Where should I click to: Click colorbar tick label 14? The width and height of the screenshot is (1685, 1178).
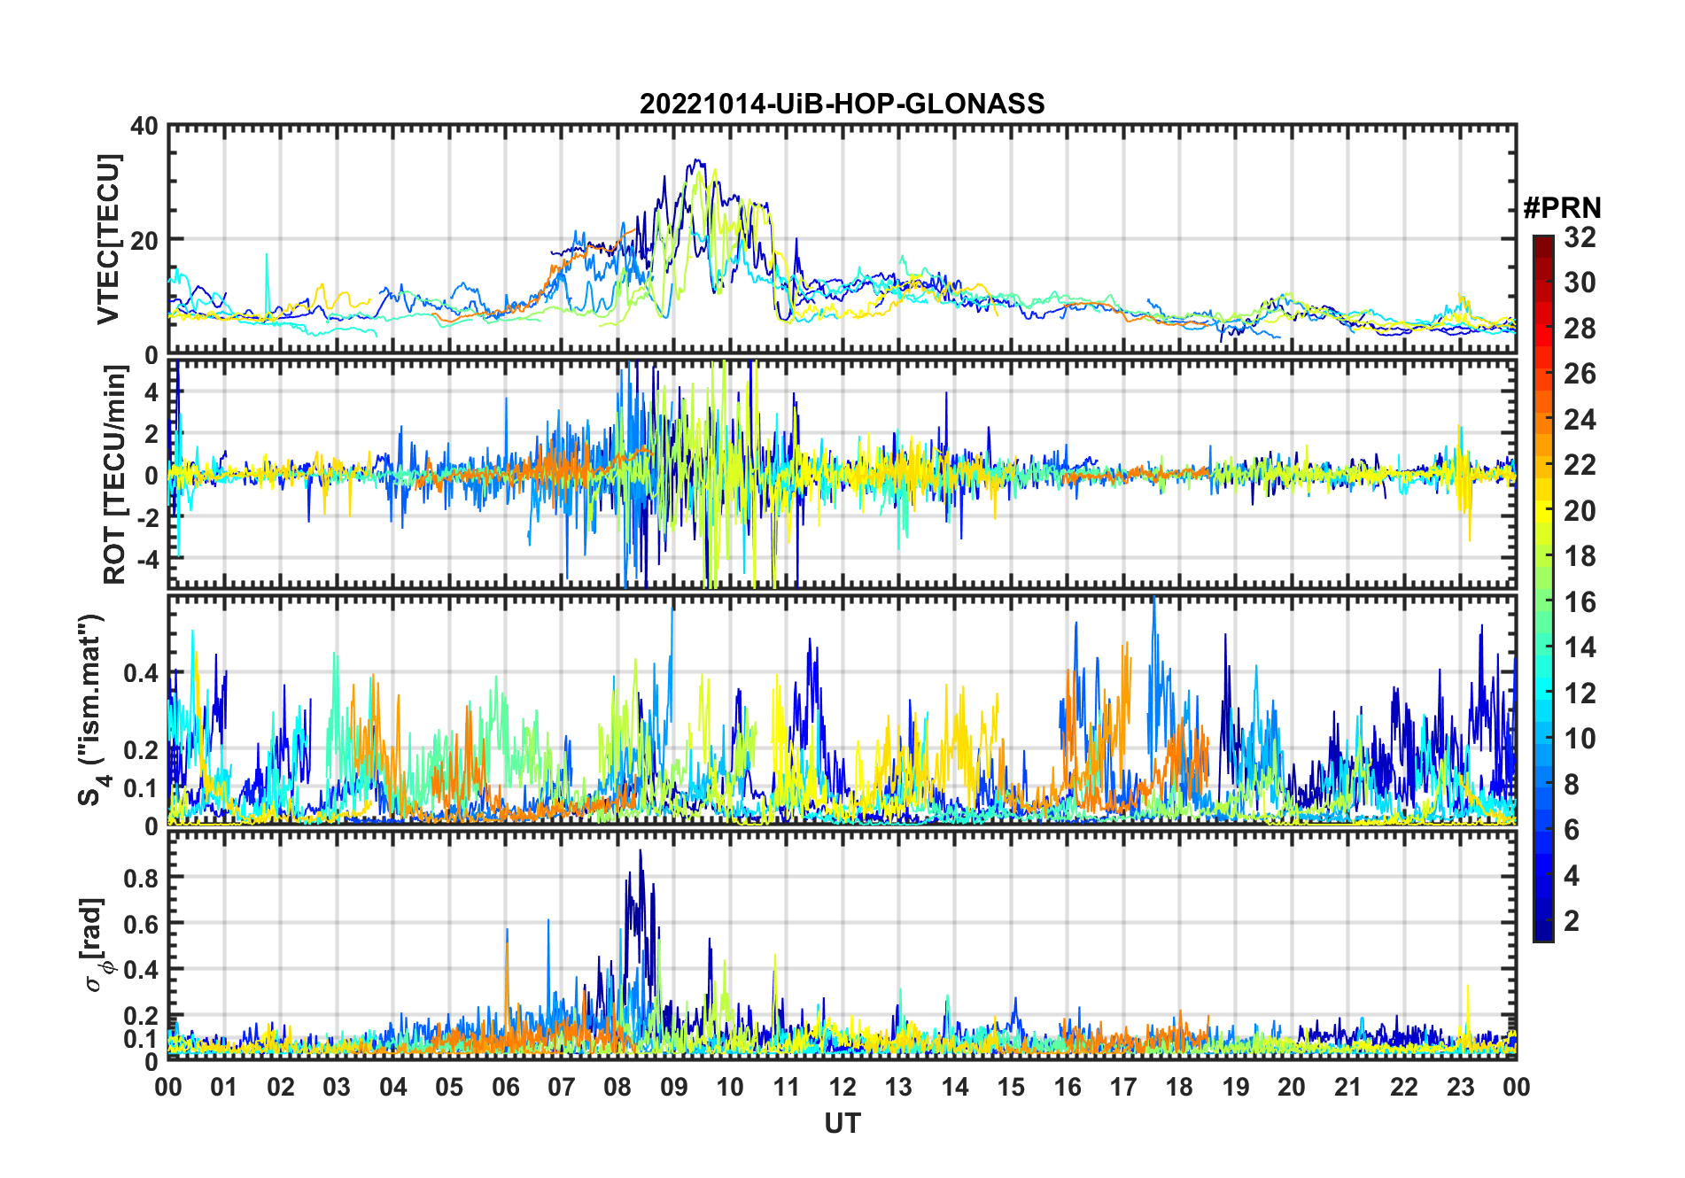click(1580, 647)
